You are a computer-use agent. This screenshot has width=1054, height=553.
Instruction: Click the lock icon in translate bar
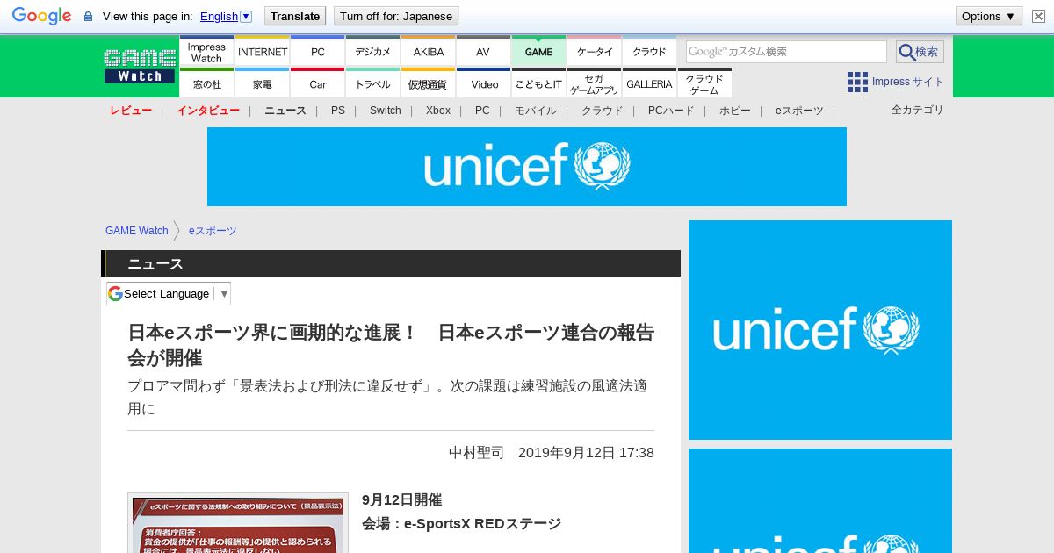[88, 17]
